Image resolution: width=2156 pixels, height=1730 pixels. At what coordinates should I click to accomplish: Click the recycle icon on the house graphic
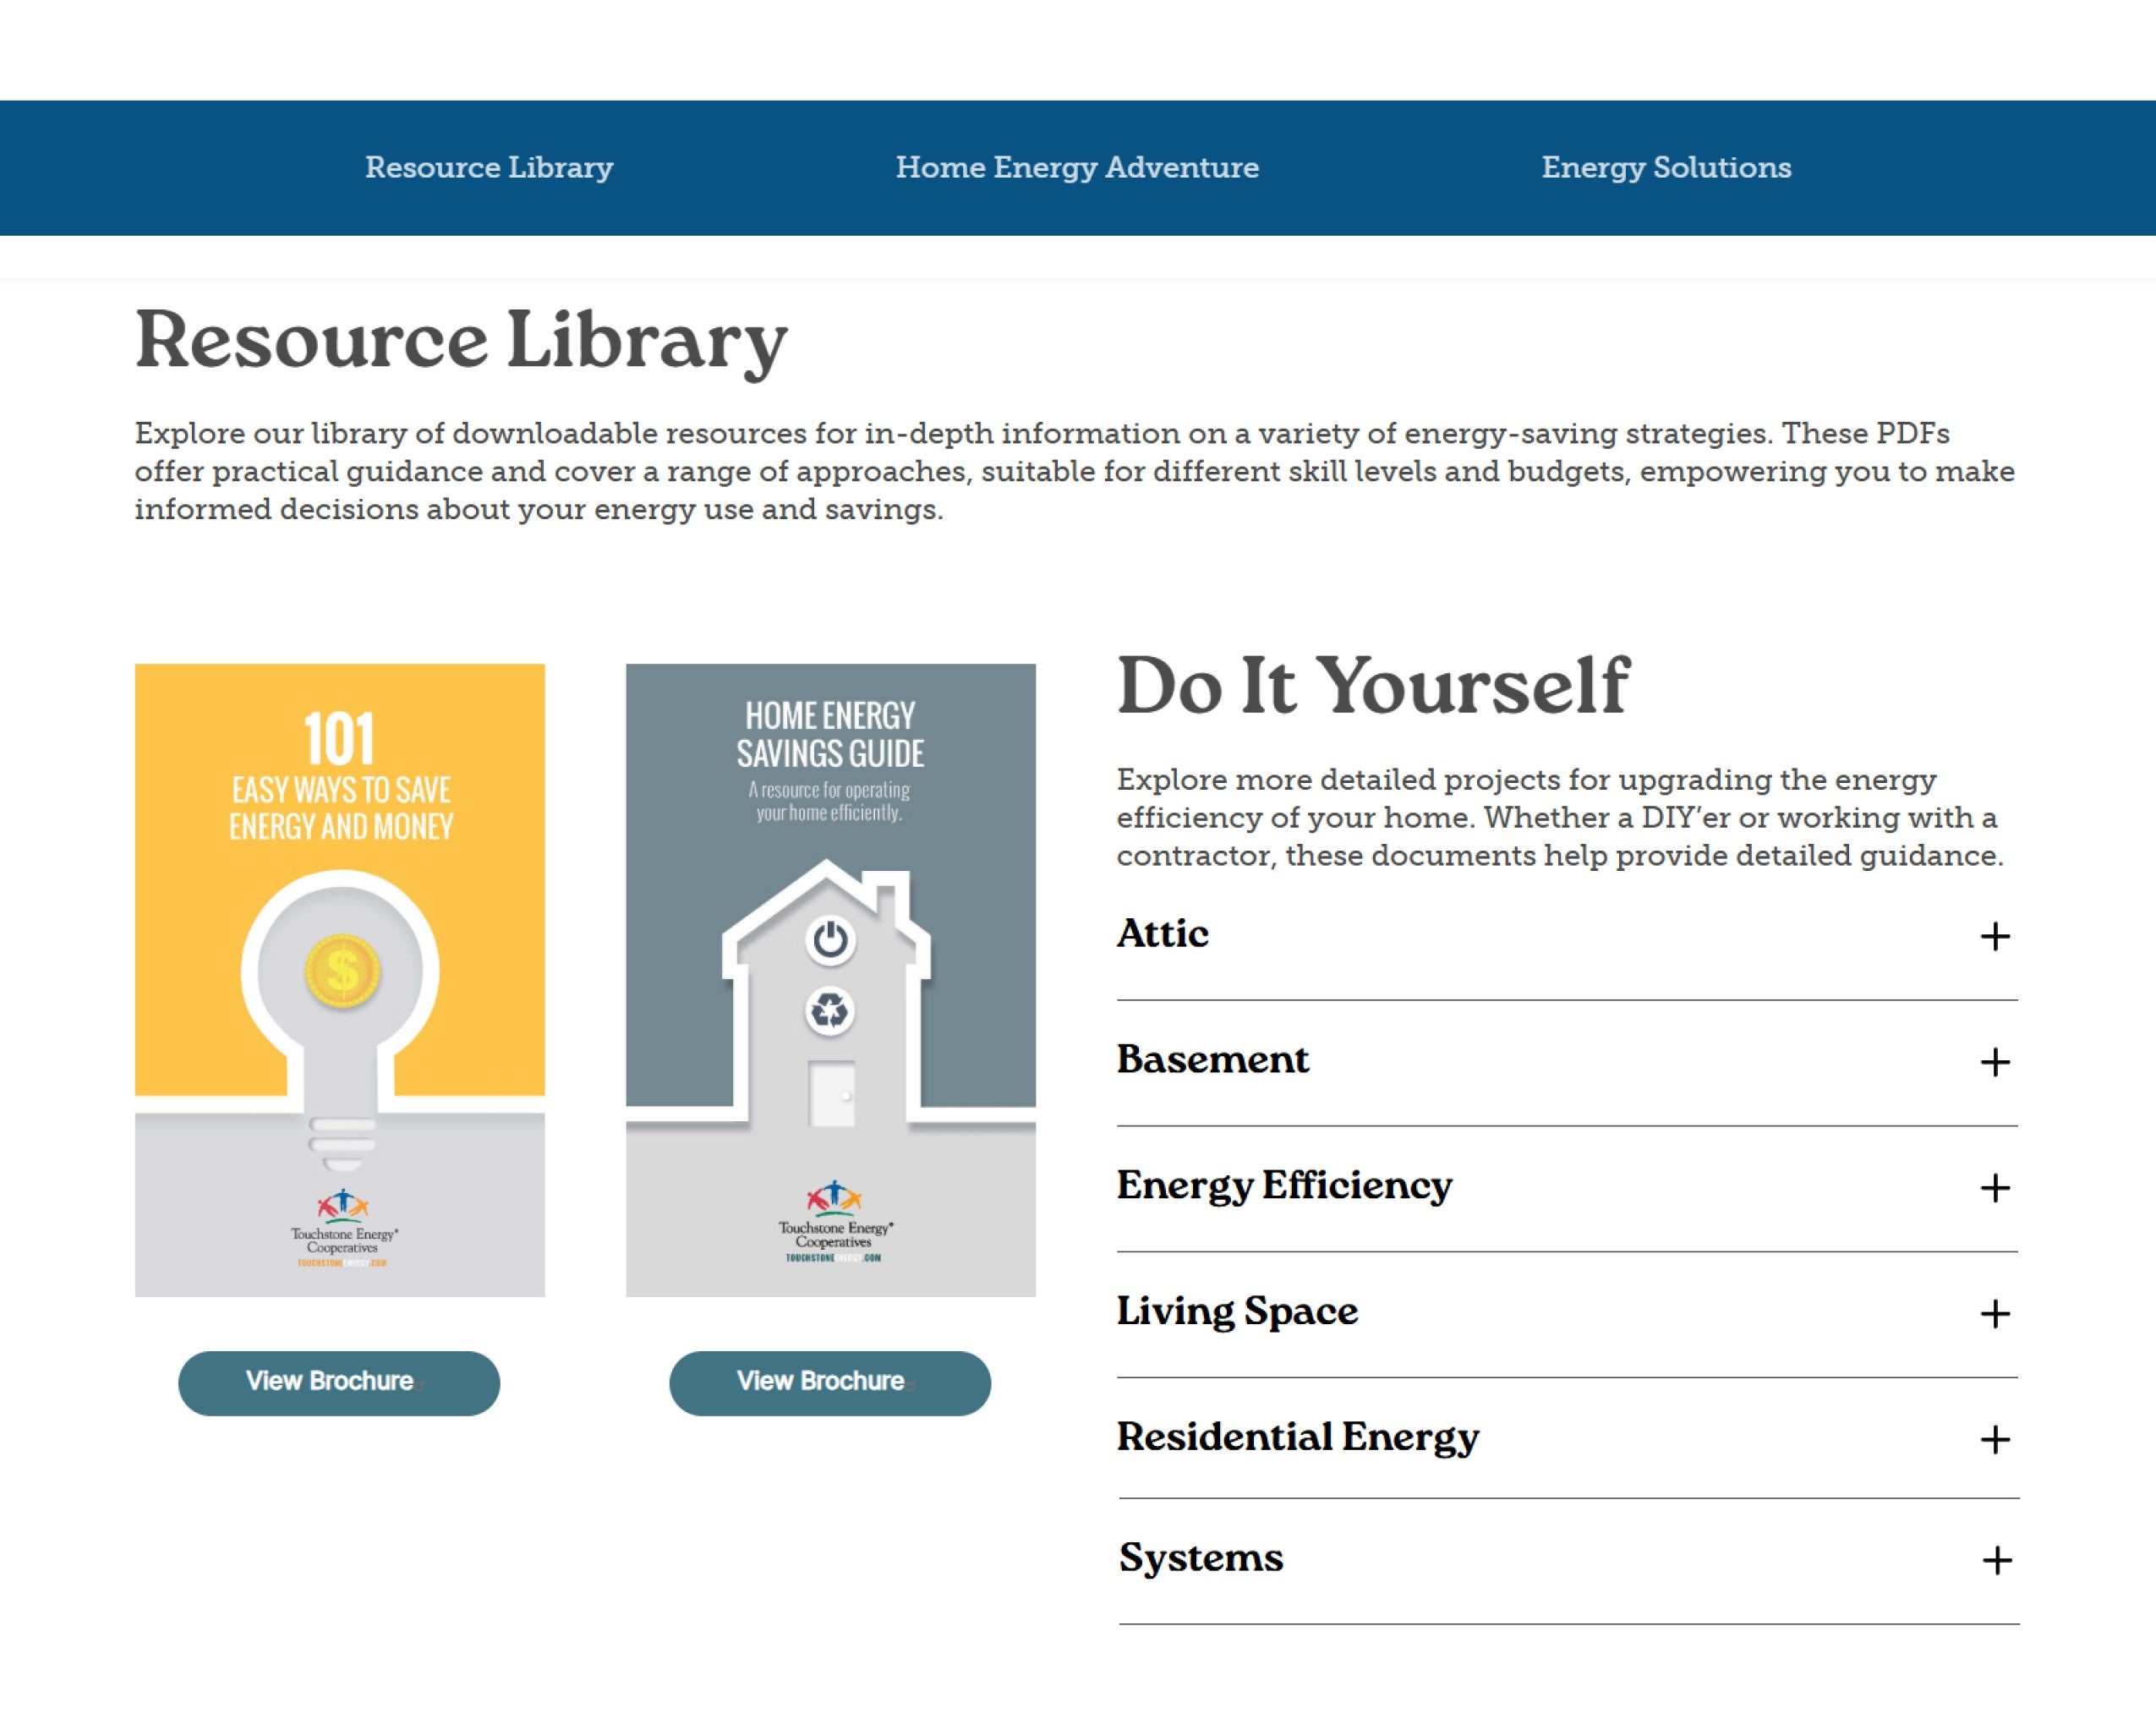[830, 1011]
